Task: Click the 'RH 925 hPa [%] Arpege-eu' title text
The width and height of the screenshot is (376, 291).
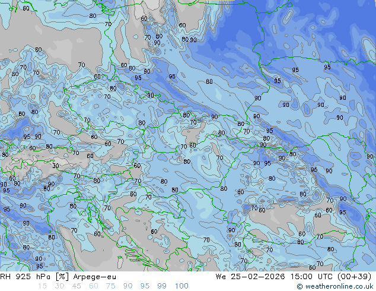Action: click(58, 277)
